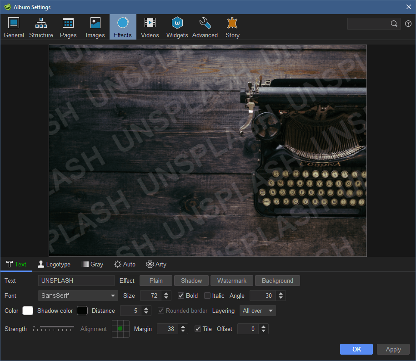Switch to the Arty tab
This screenshot has width=416, height=361.
click(156, 264)
